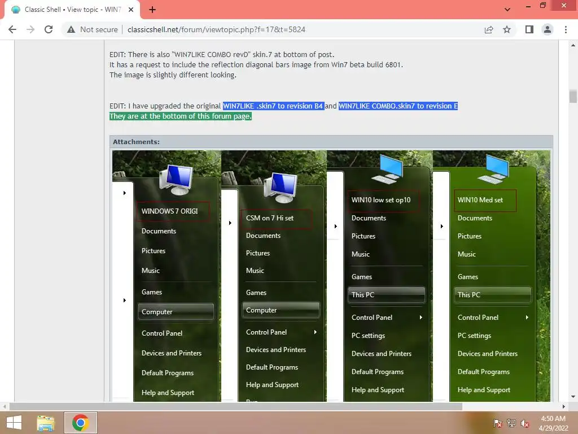578x434 pixels.
Task: Open the browser side panel
Action: [x=529, y=29]
